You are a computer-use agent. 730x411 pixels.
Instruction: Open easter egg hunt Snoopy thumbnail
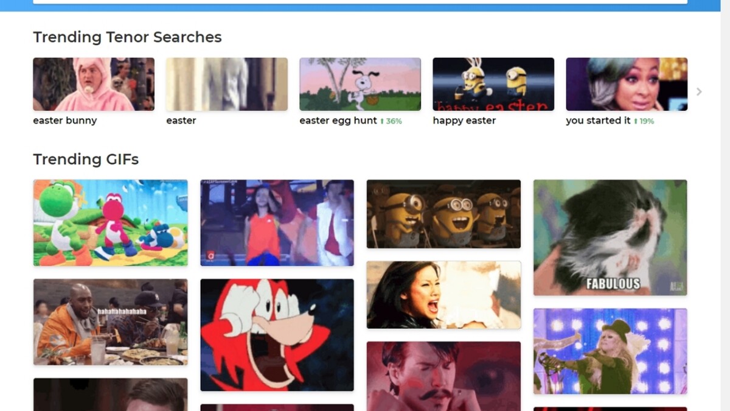tap(360, 84)
